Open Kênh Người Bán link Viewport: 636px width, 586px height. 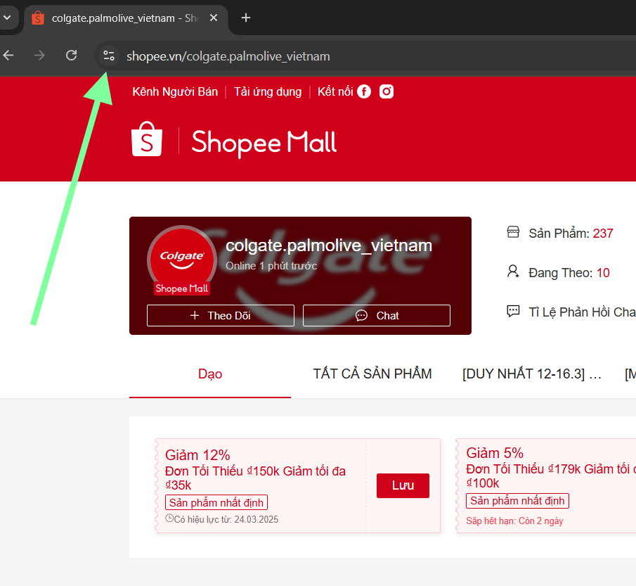click(x=175, y=91)
